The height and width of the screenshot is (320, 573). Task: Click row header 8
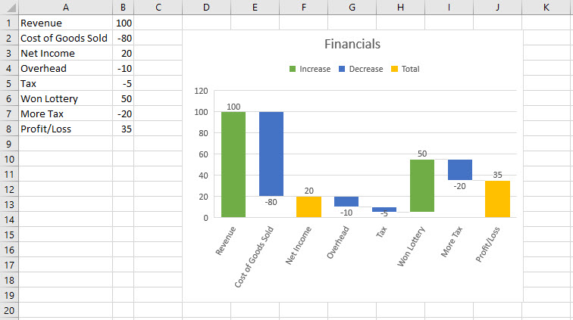pos(8,129)
